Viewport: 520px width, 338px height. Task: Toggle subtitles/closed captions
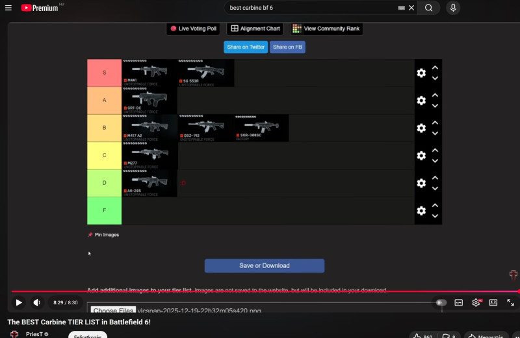click(x=459, y=302)
